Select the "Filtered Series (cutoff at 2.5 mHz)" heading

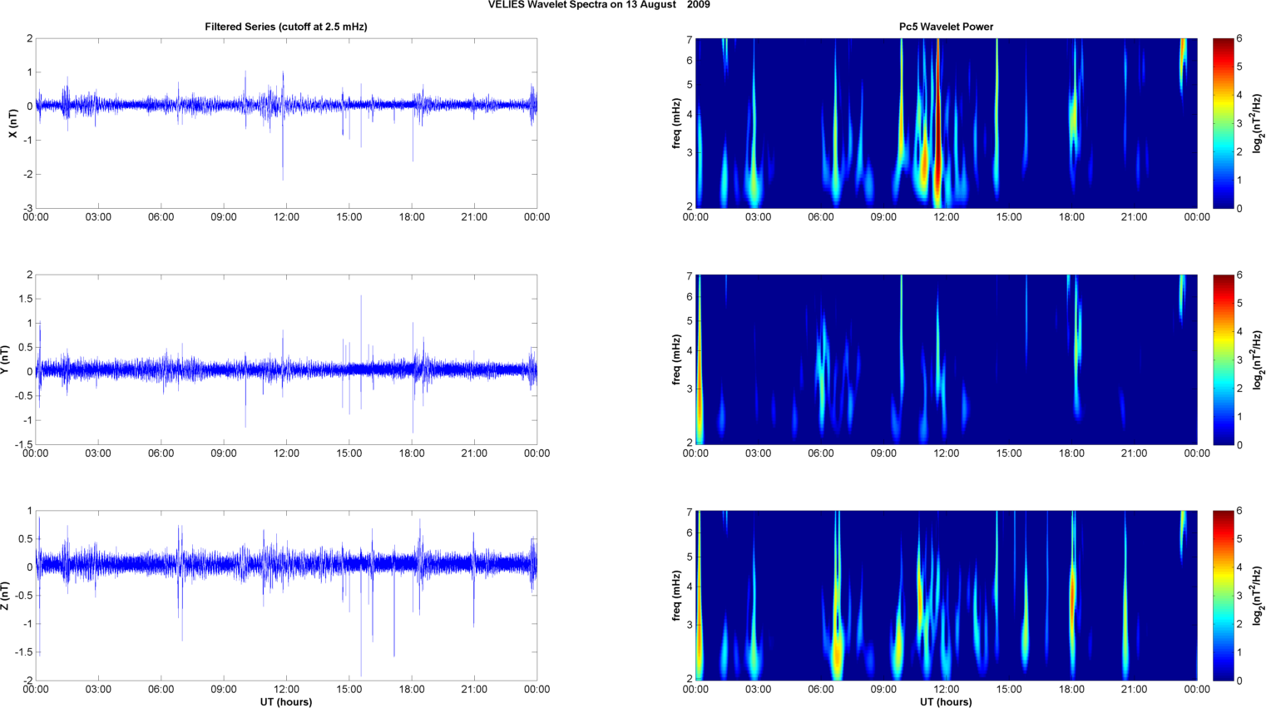[x=286, y=27]
